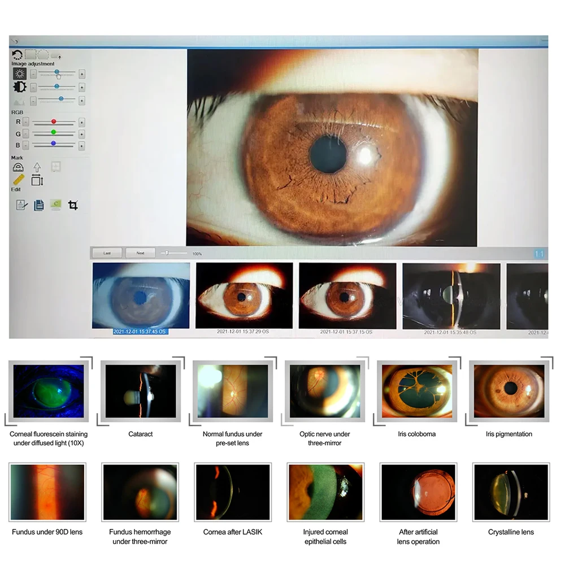565x565 pixels.
Task: Click minus button beside histogram slider
Action: pyautogui.click(x=33, y=101)
